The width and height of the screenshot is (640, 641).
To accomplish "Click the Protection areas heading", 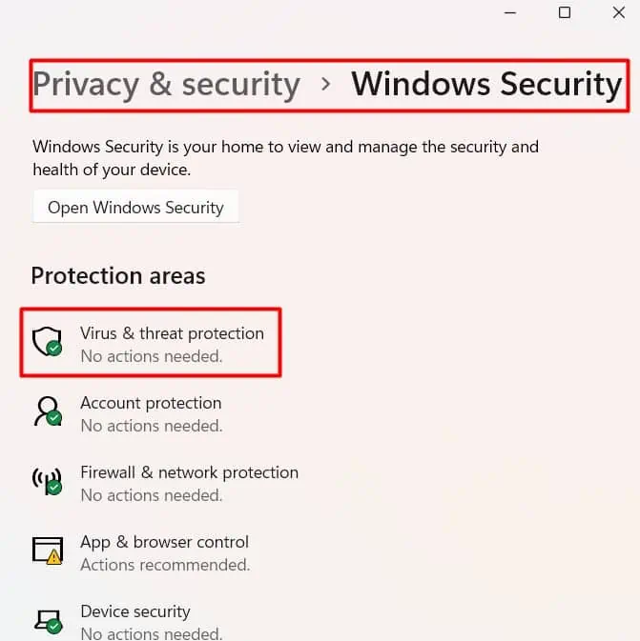I will click(x=118, y=276).
